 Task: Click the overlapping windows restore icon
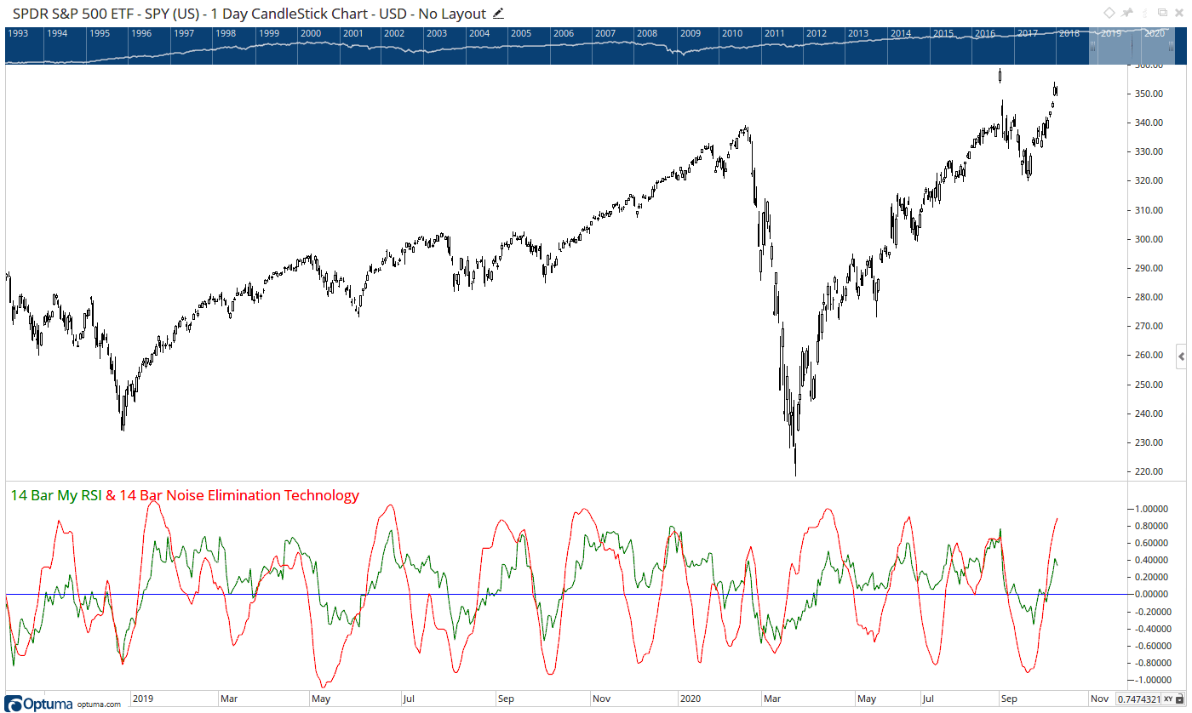point(1163,13)
